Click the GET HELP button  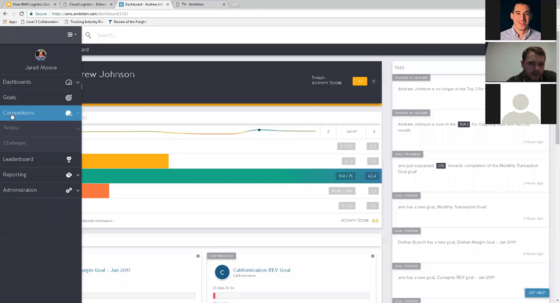(536, 293)
